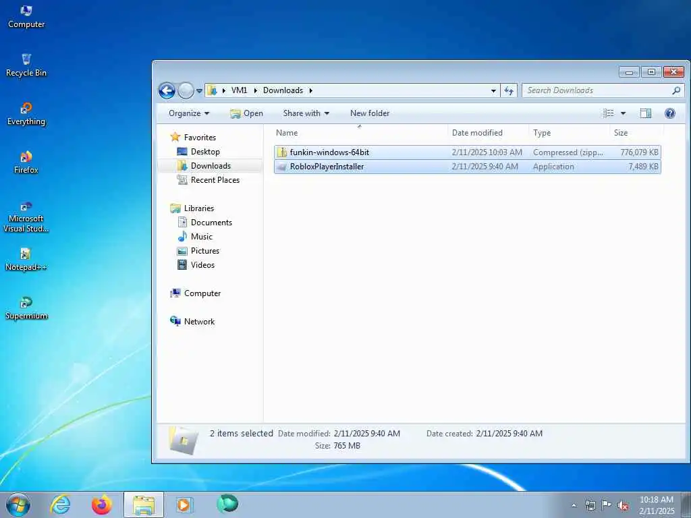This screenshot has width=691, height=518.
Task: Sort by the Name column header
Action: tap(360, 133)
